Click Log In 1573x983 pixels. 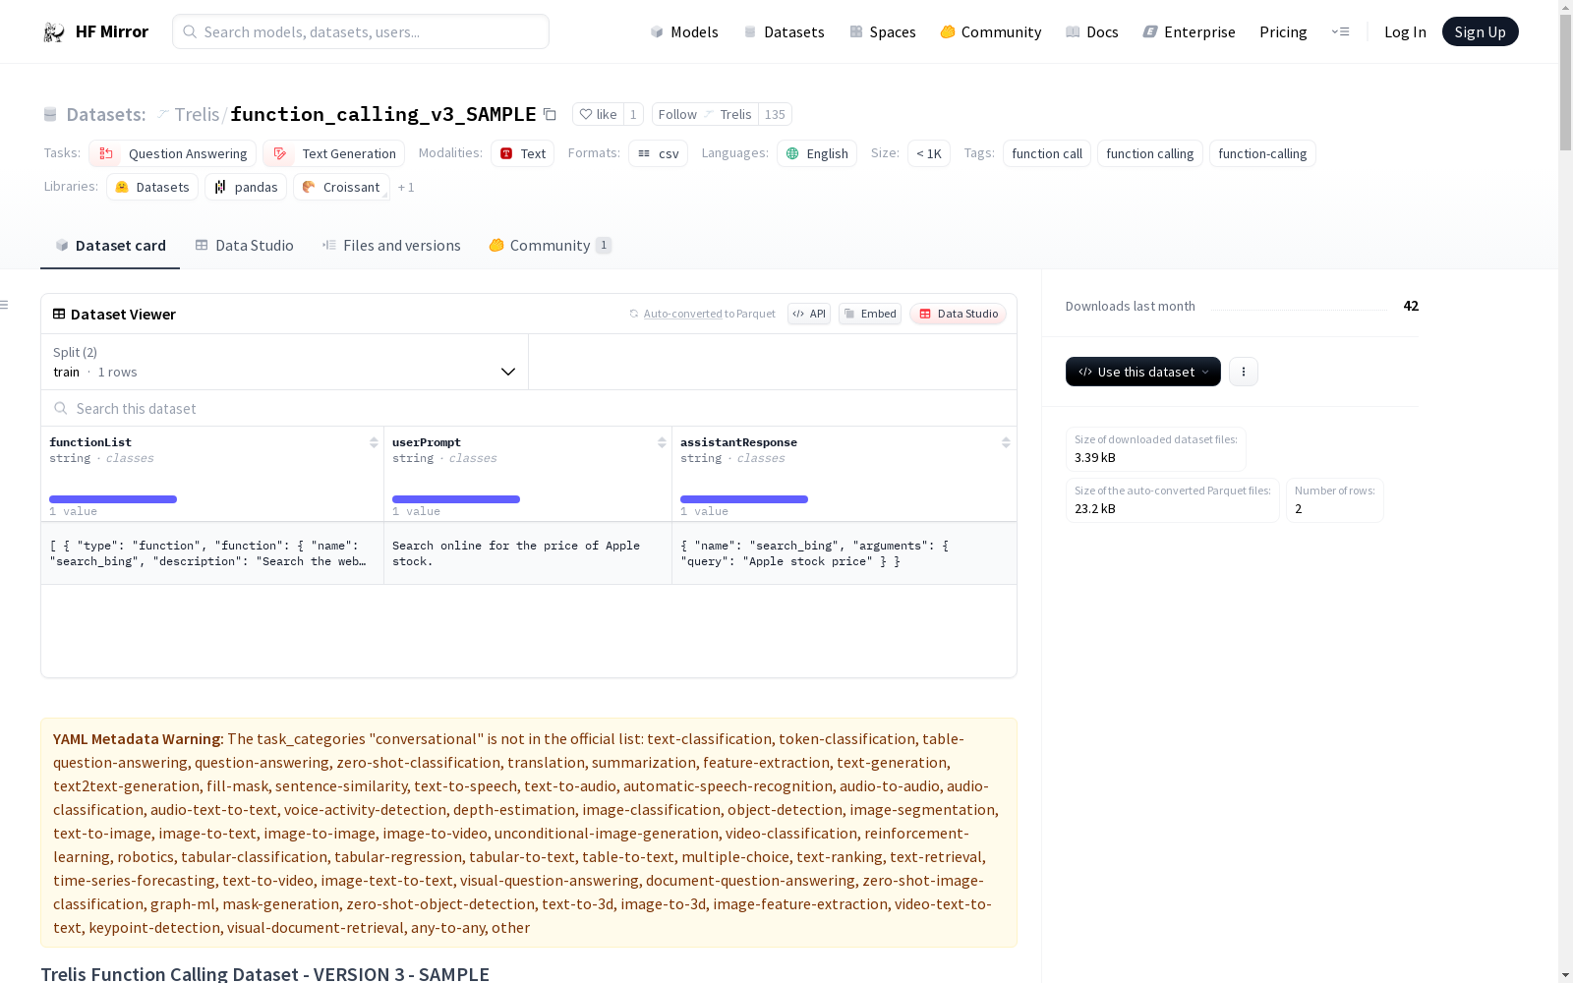[1405, 32]
